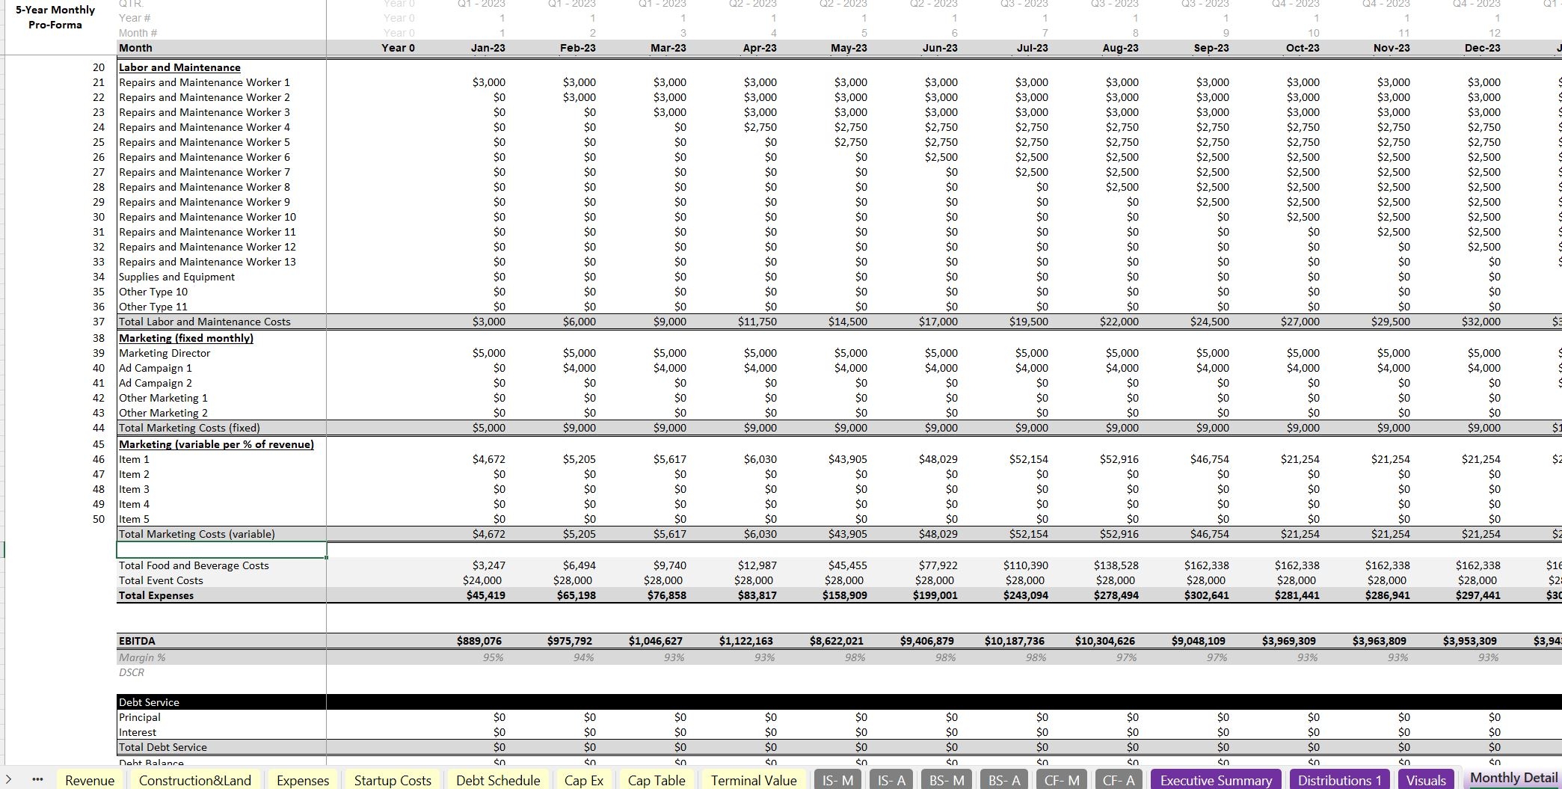Open the Construction&Land sheet tab

194,780
